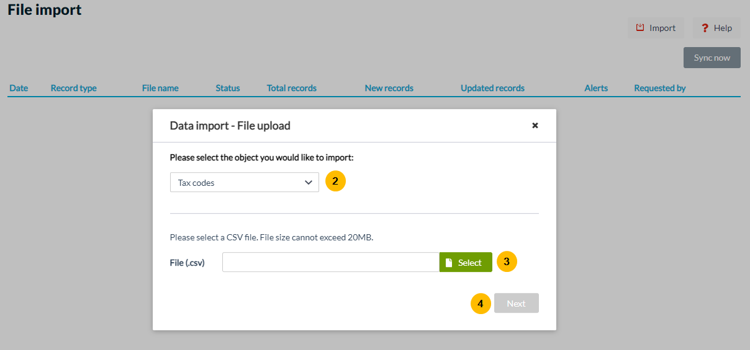Click the file icon in Select button
Viewport: 750px width, 350px height.
click(x=449, y=263)
